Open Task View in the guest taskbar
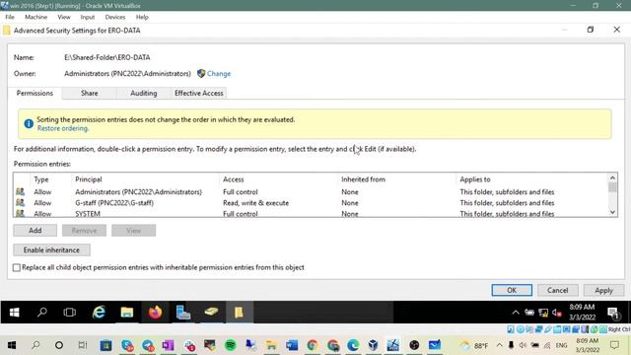The width and height of the screenshot is (631, 355). pyautogui.click(x=70, y=312)
